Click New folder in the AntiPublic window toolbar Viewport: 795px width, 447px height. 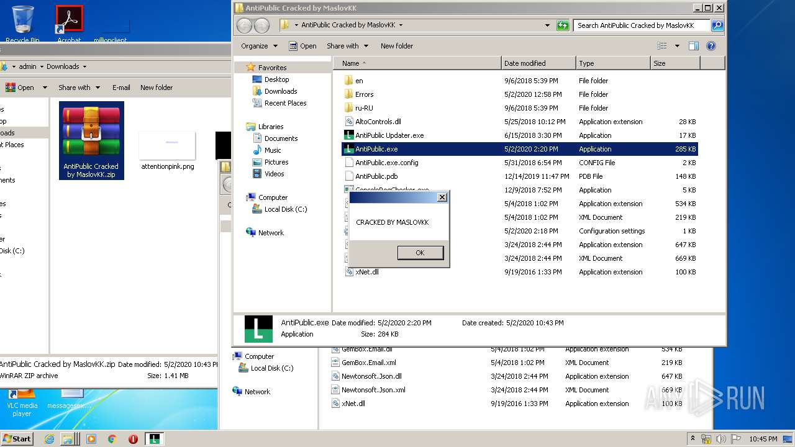coord(397,46)
